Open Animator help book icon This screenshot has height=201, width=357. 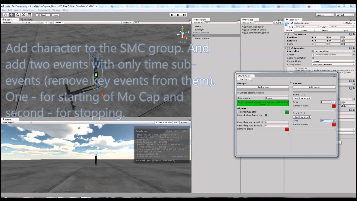[351, 48]
